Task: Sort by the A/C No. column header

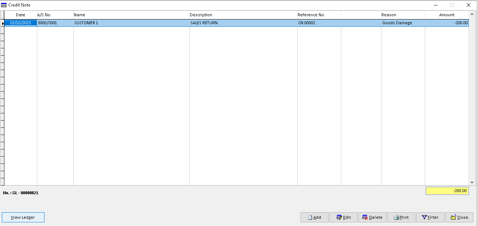Action: (x=55, y=15)
